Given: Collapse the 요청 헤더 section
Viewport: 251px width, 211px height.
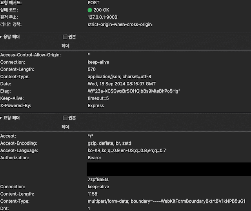Looking at the screenshot, I should 2,118.
